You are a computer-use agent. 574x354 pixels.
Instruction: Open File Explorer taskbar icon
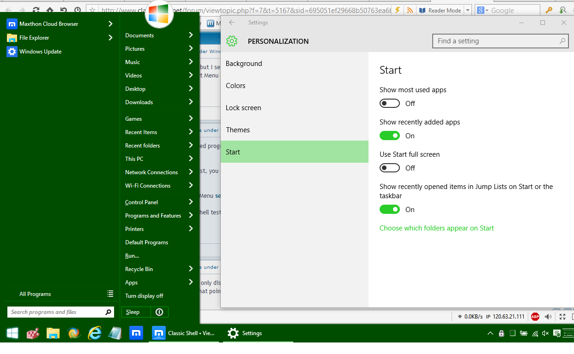(x=53, y=333)
